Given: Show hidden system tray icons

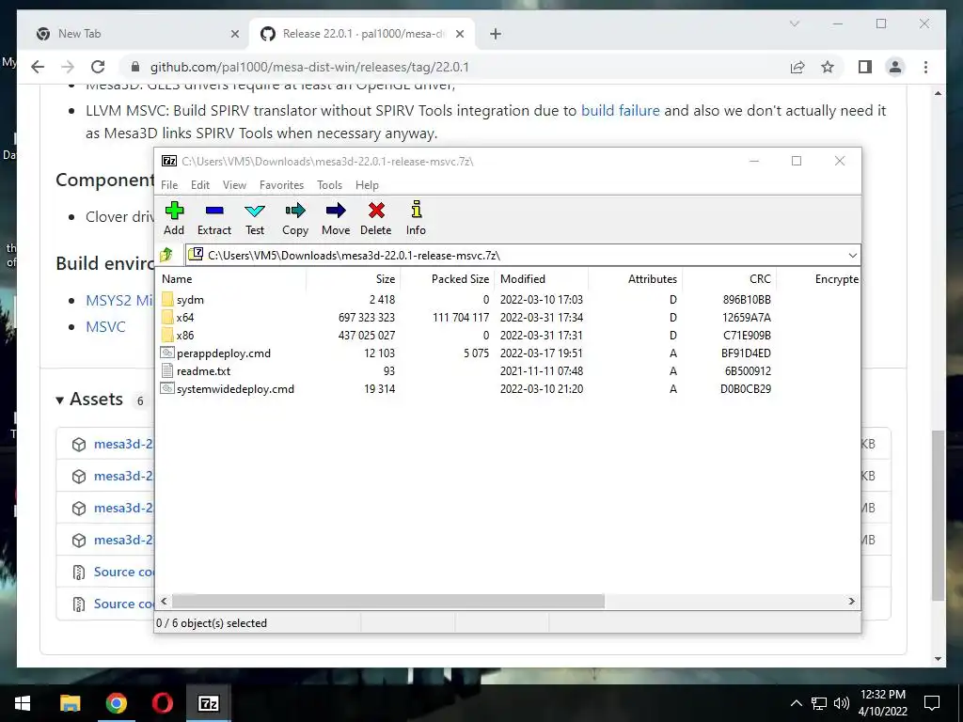Looking at the screenshot, I should pos(796,703).
